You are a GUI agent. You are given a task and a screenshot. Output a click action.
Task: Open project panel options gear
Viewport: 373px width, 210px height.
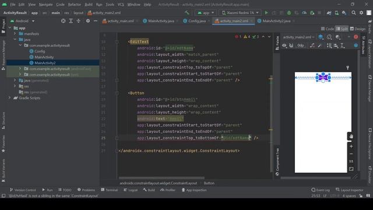(88, 21)
